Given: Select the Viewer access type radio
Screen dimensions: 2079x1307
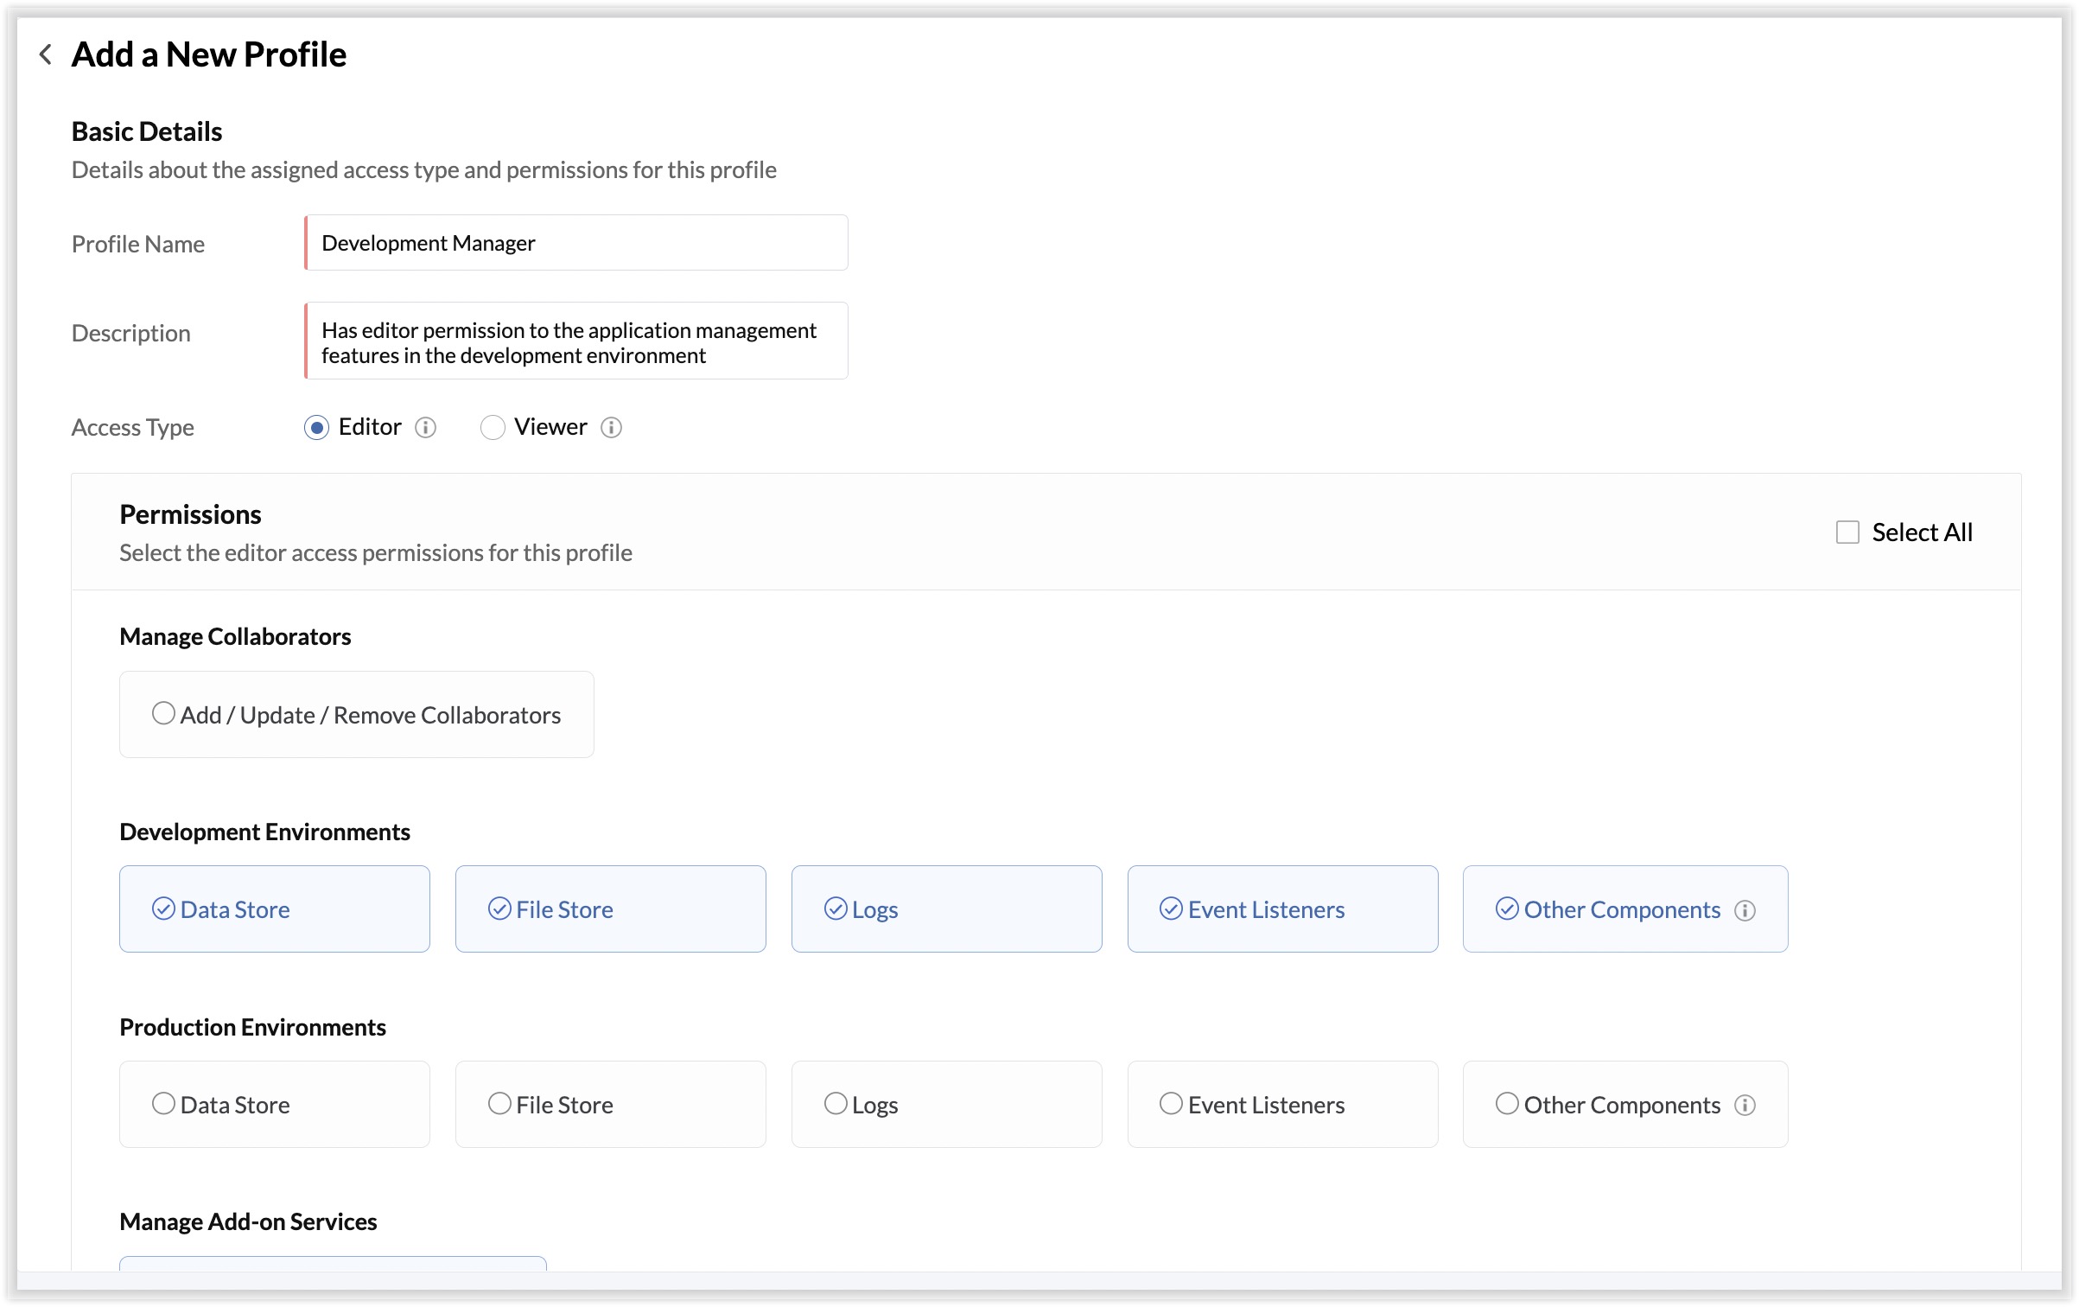Looking at the screenshot, I should click(493, 428).
